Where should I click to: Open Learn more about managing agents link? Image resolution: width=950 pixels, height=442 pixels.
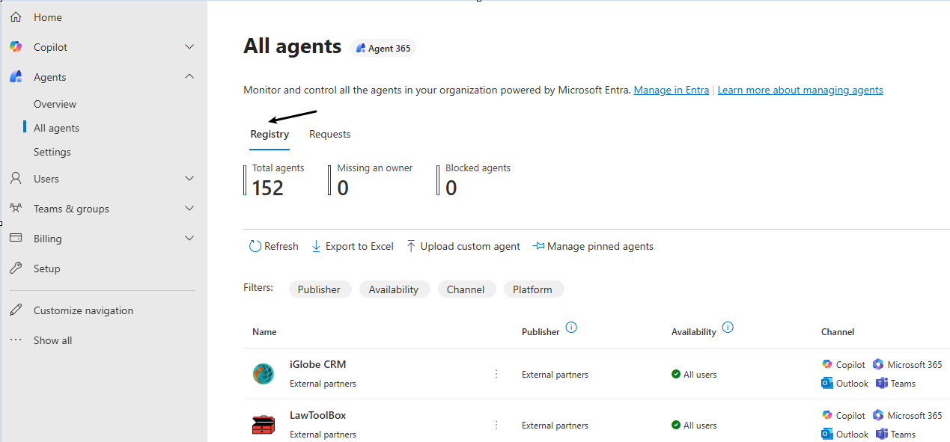click(x=800, y=90)
